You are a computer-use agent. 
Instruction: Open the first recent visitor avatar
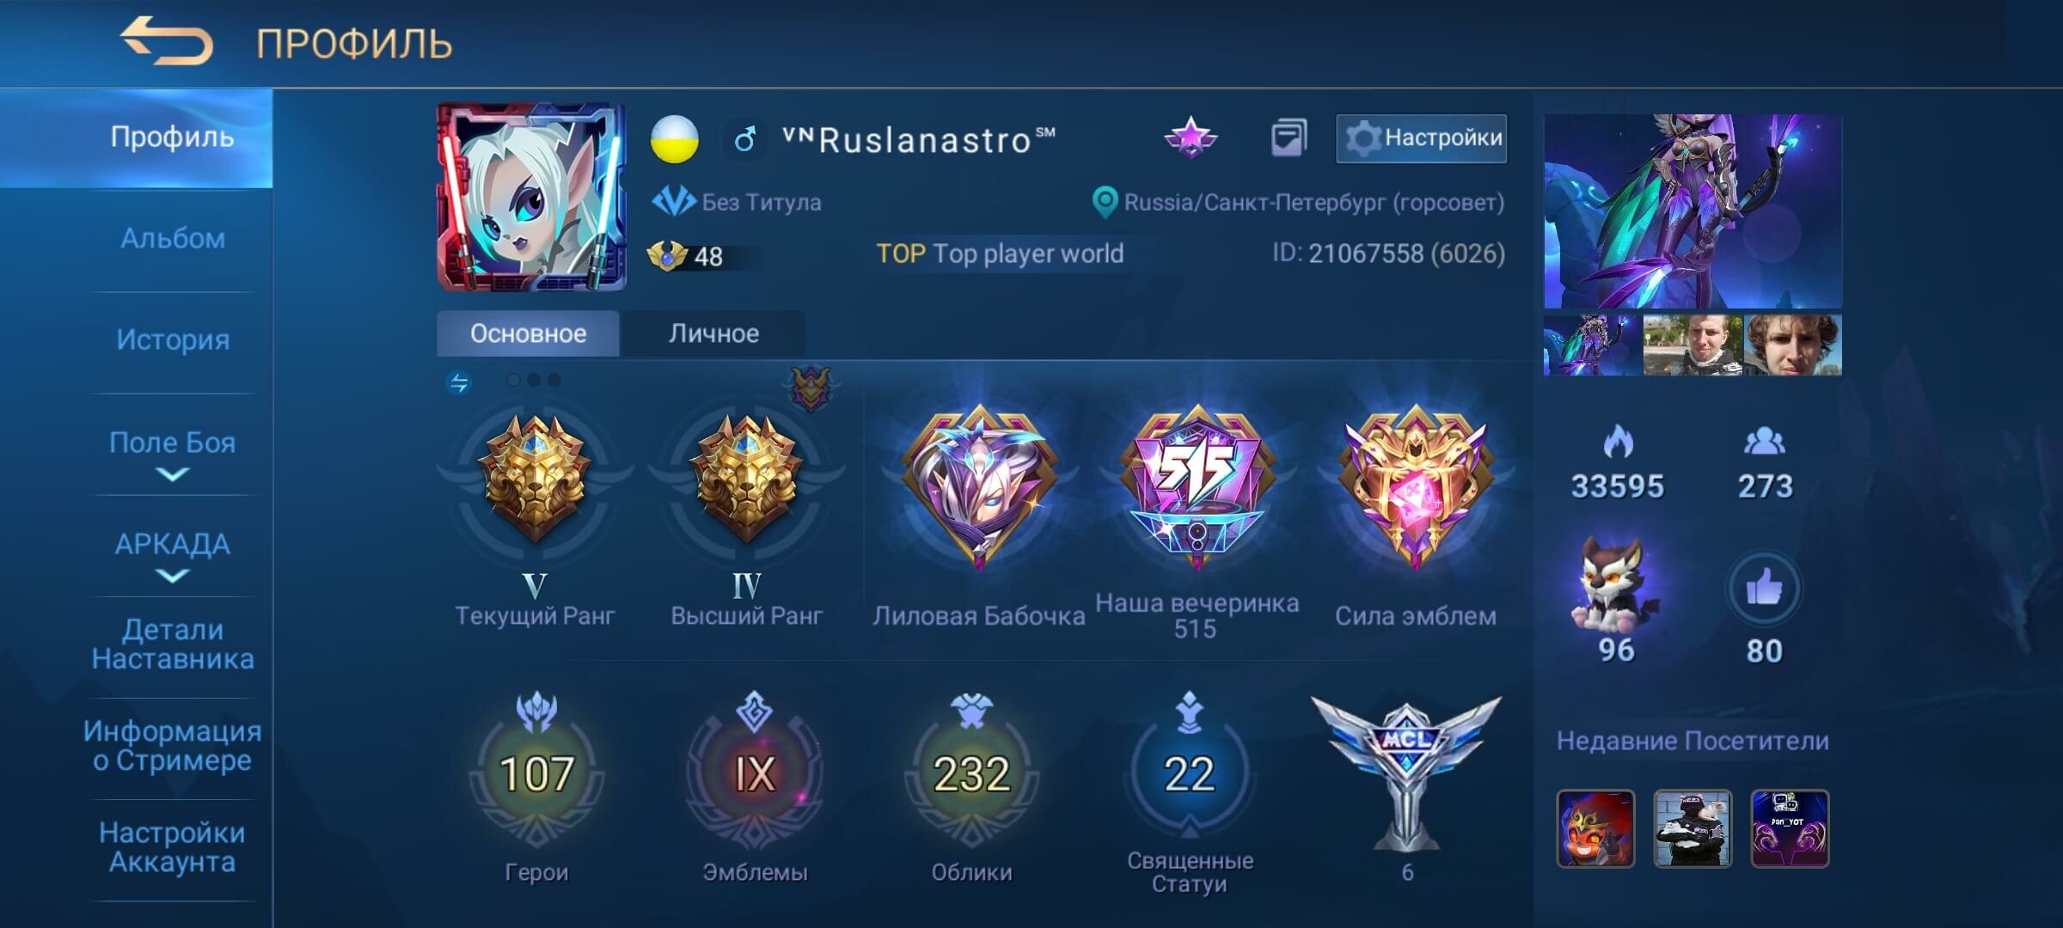[1595, 829]
